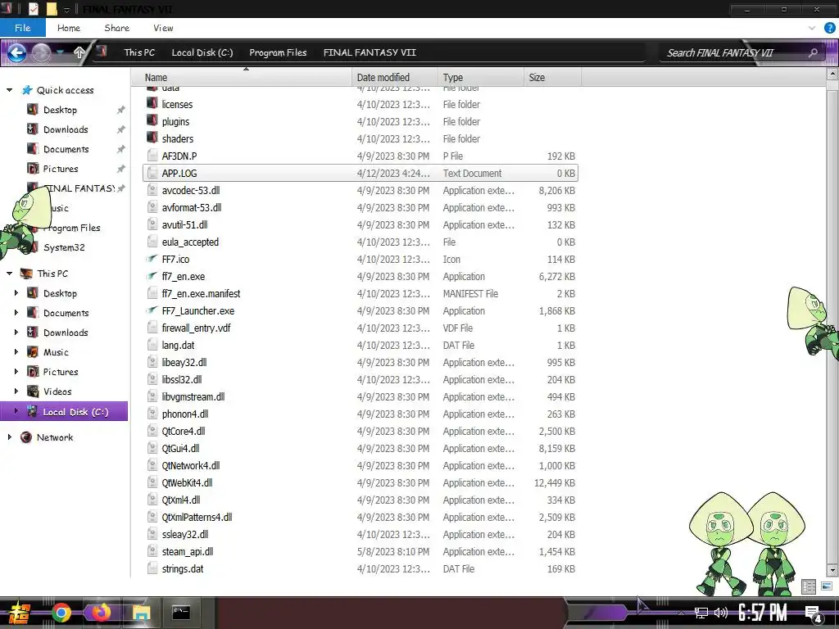Open Firefox from the taskbar

click(x=100, y=613)
